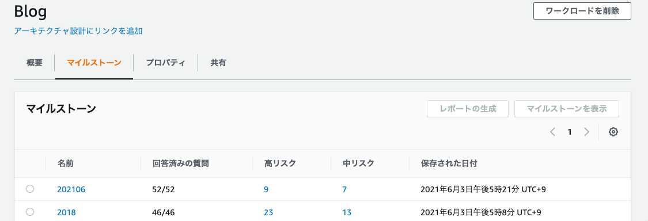The image size is (648, 221).
Task: Open high risk count 9 link
Action: (x=266, y=189)
